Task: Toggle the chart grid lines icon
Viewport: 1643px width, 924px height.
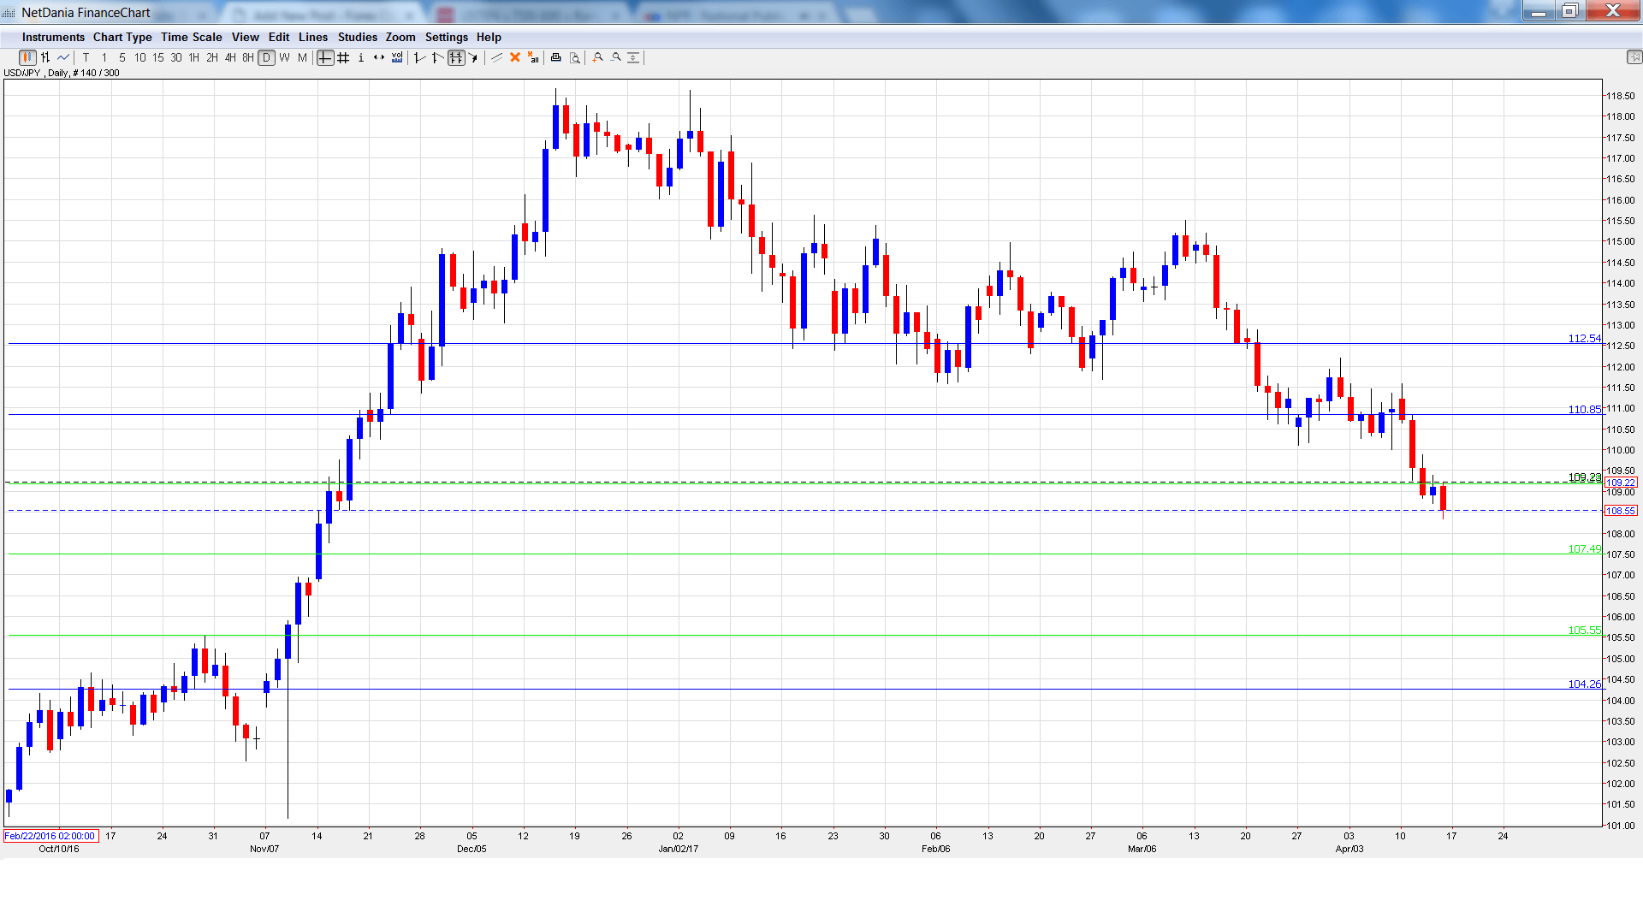Action: tap(343, 57)
